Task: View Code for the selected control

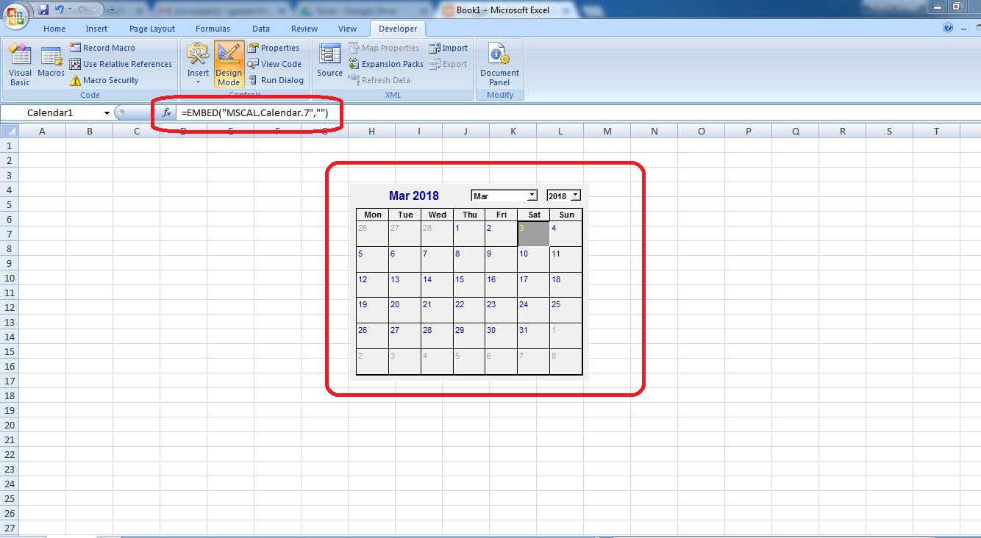Action: click(275, 64)
